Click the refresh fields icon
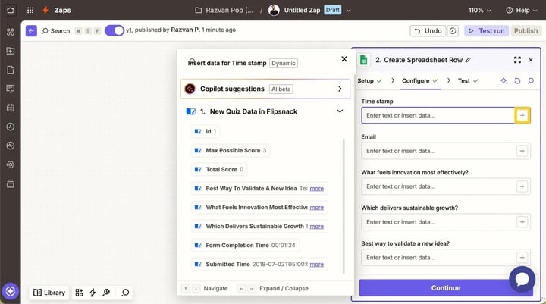Screen dimensions: 546x304 click(x=517, y=81)
